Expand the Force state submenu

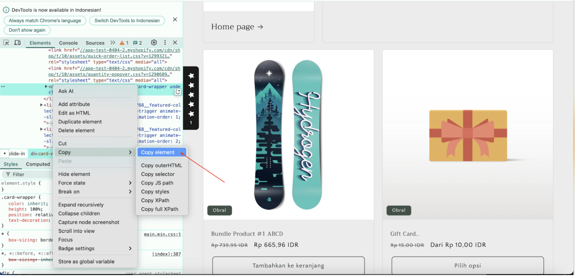(x=72, y=183)
